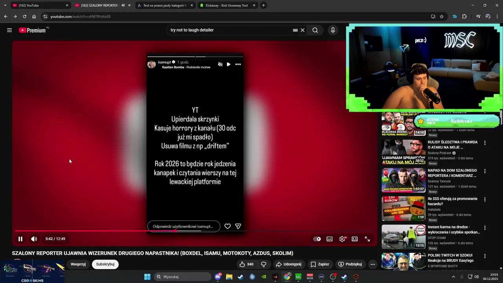The height and width of the screenshot is (283, 503).
Task: Open the POLSKI TWITCH W SZOKU title
Action: [x=451, y=258]
